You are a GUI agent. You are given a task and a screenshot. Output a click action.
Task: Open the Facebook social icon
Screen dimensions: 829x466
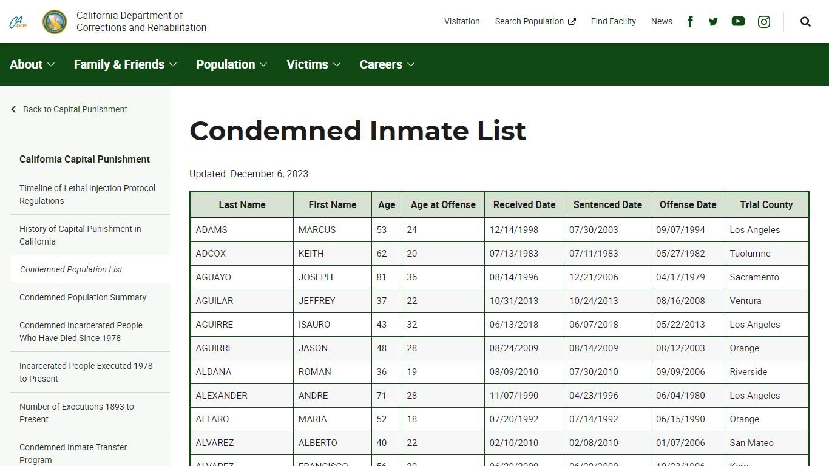click(x=690, y=21)
